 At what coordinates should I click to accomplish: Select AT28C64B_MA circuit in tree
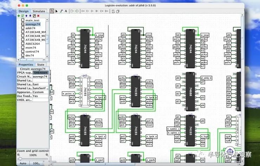coord(35,32)
